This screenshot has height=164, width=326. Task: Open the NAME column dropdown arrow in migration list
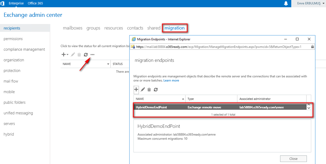click(x=108, y=64)
